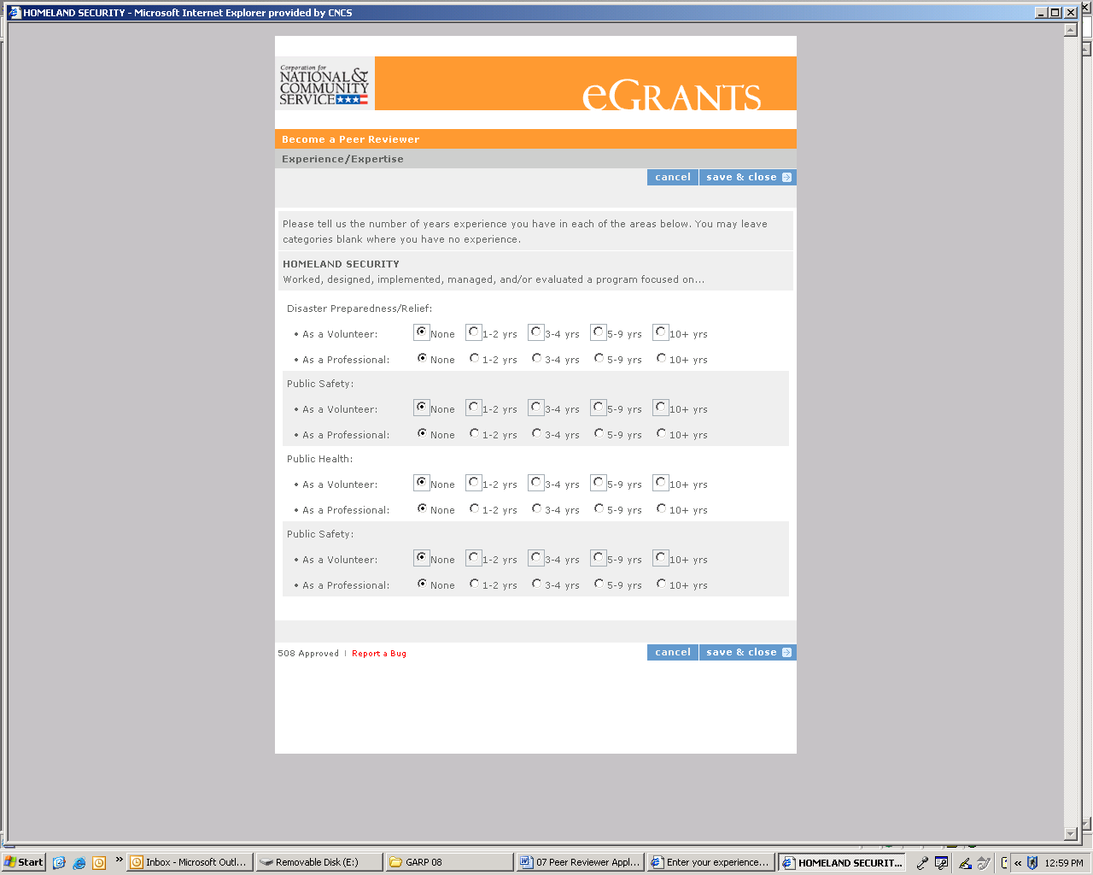The width and height of the screenshot is (1093, 875).
Task: Click the Internet Explorer quick launch icon
Action: [79, 862]
